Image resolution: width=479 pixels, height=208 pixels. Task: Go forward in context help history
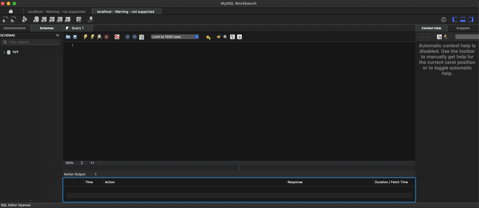429,37
